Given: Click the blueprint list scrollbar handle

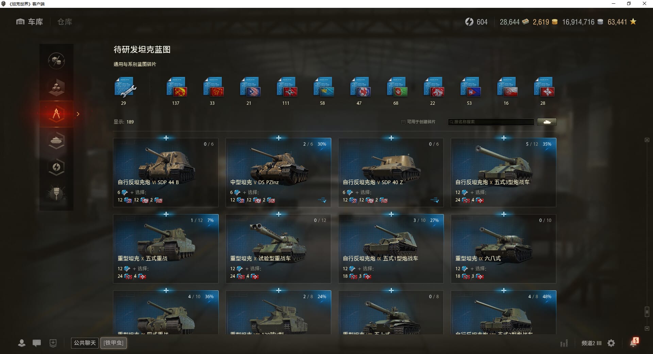Looking at the screenshot, I should coord(647,312).
